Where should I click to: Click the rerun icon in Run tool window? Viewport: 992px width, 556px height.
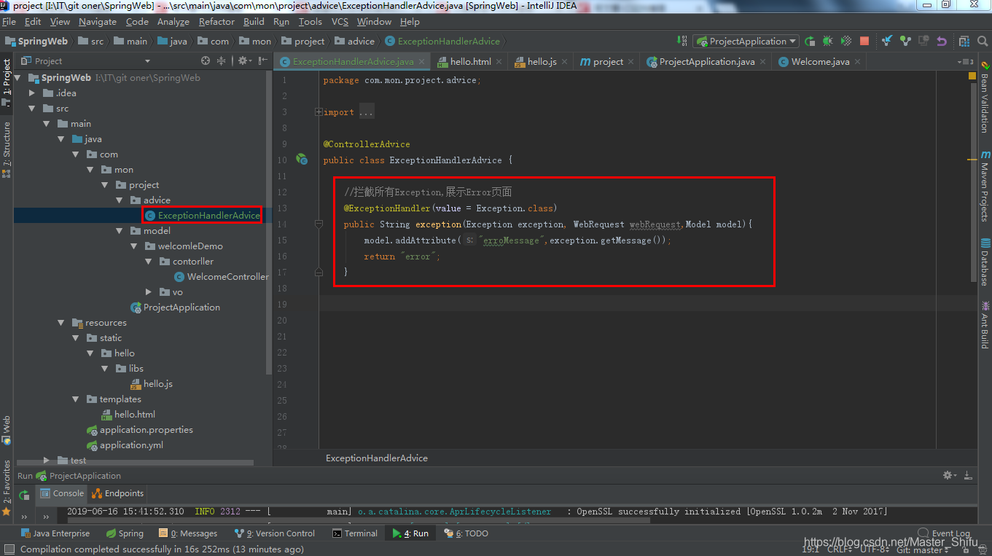(24, 495)
